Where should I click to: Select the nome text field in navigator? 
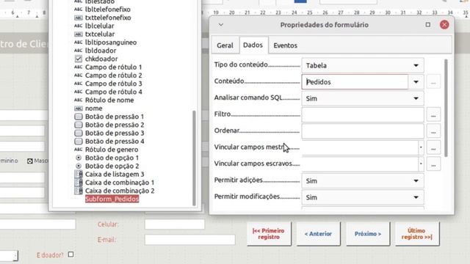[88, 109]
